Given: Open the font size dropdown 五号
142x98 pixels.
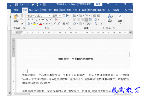Looking at the screenshot, I should pos(60,16).
